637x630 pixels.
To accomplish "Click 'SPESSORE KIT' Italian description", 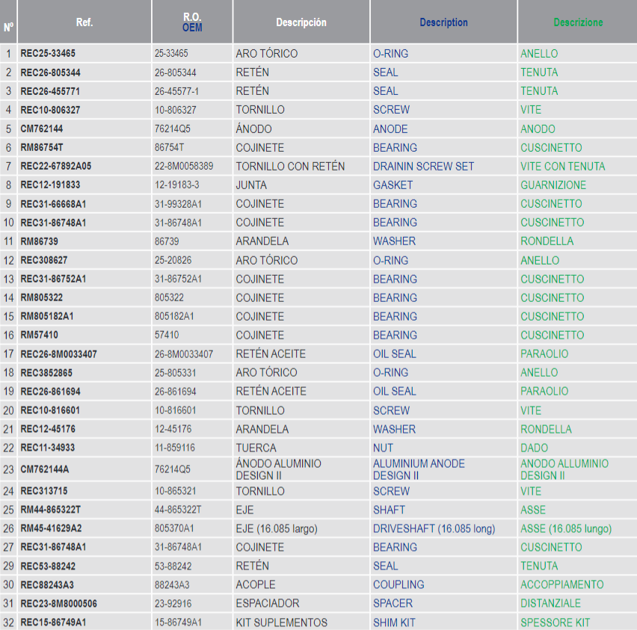I will 555,623.
